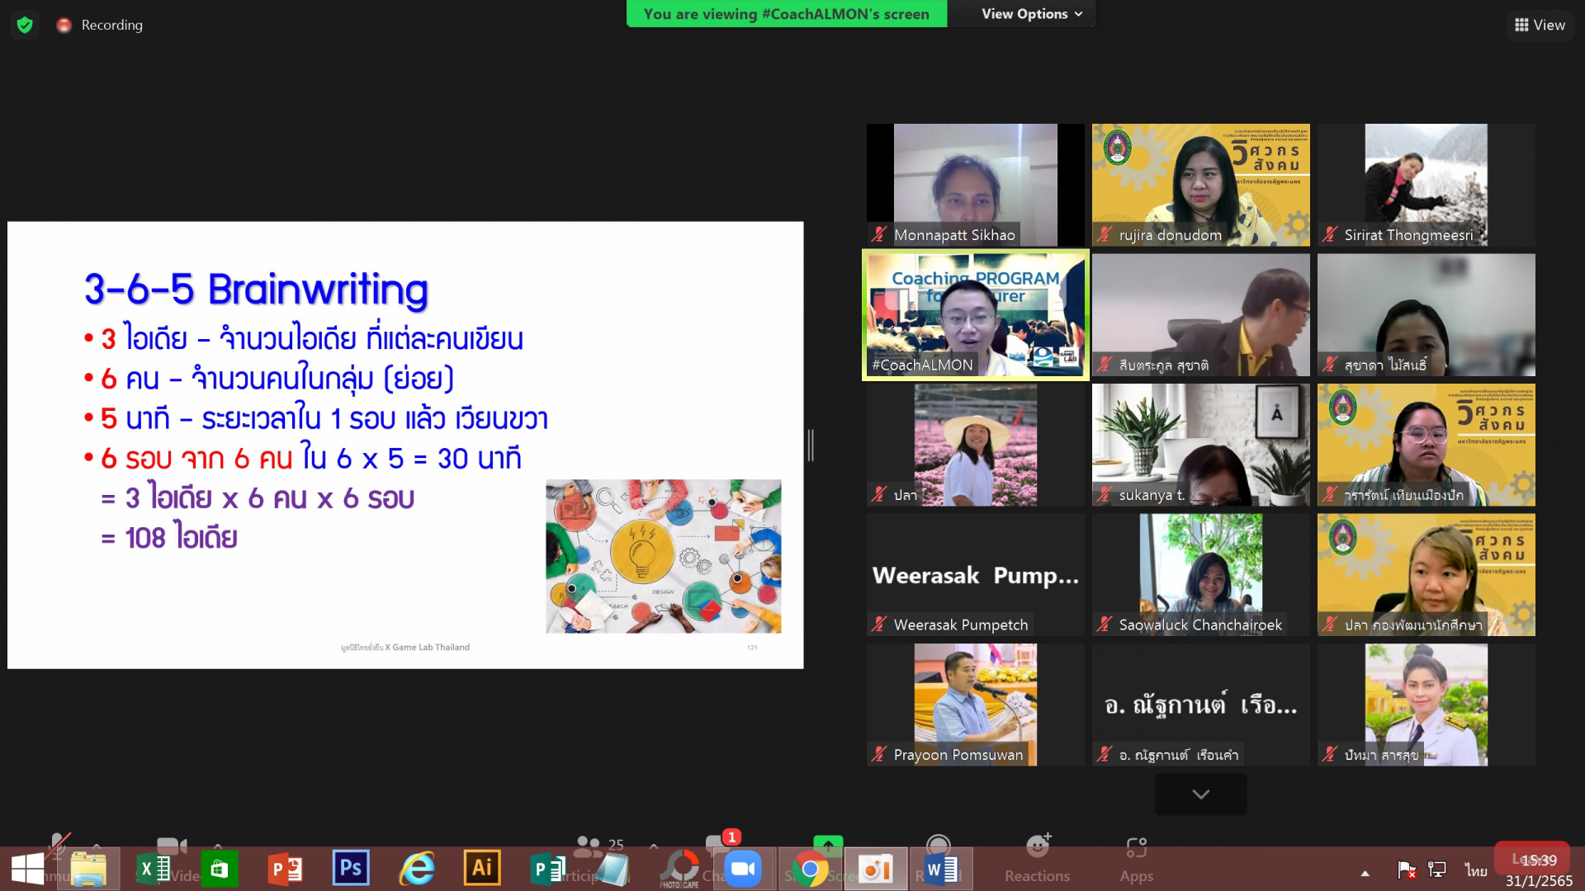Switch input language ไทย indicator

pyautogui.click(x=1476, y=870)
